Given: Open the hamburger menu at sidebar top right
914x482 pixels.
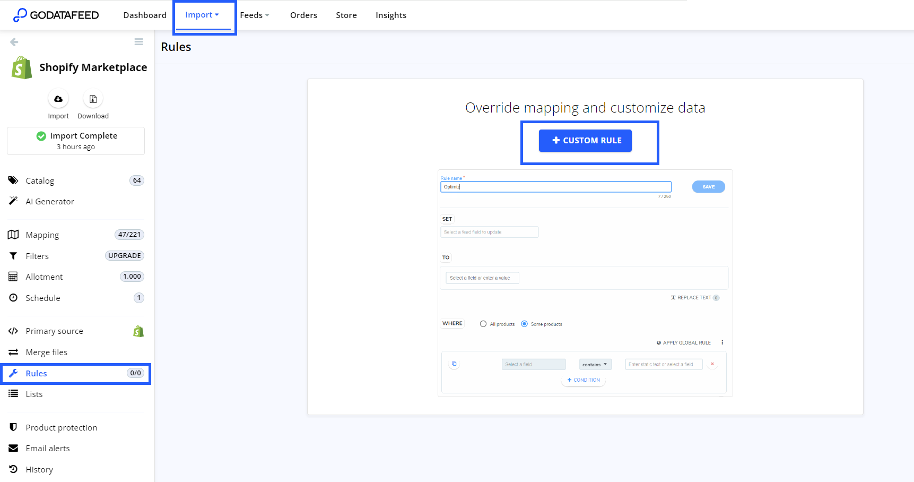Looking at the screenshot, I should click(138, 41).
